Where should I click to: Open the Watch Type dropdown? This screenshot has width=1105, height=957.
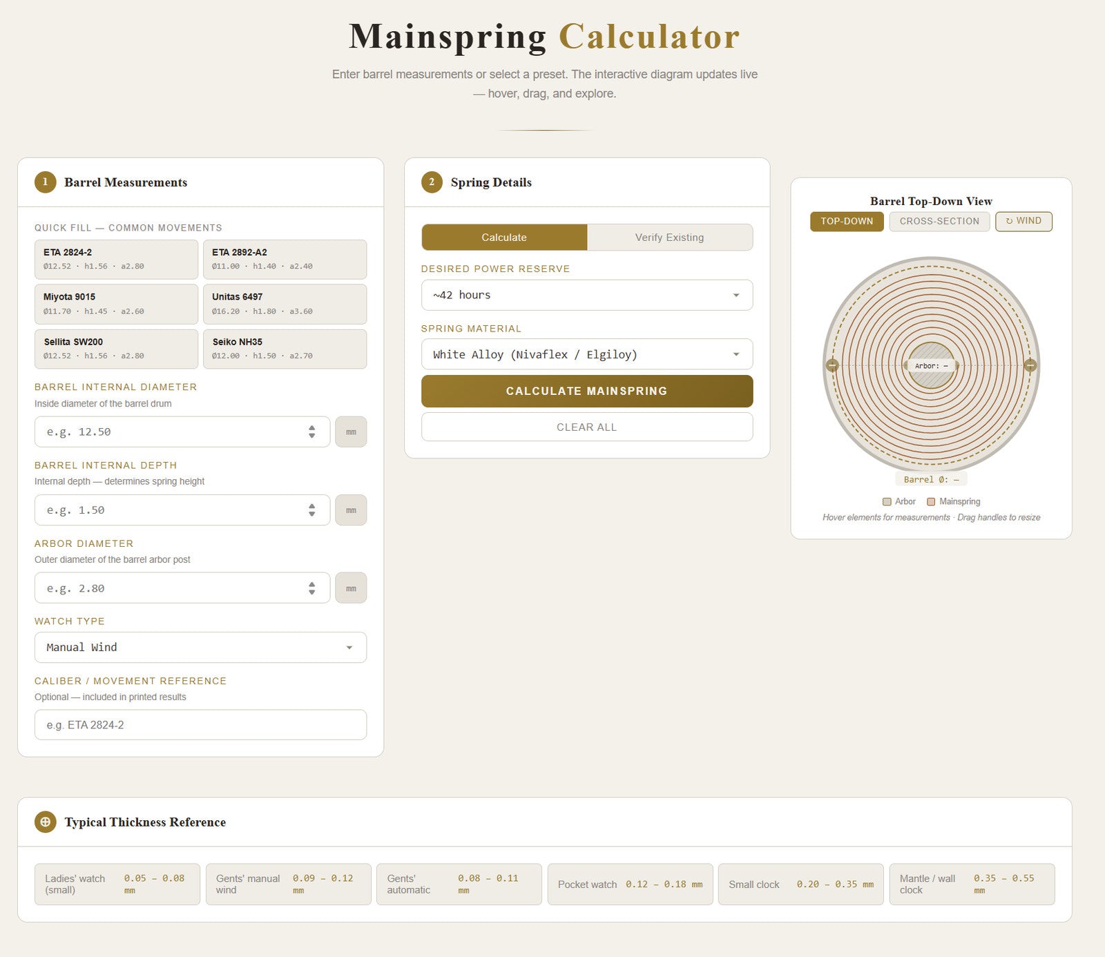click(200, 648)
